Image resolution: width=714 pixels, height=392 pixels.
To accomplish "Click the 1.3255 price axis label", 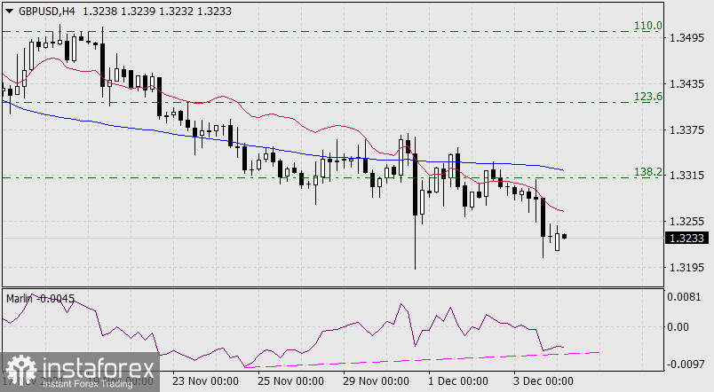I will tap(687, 222).
